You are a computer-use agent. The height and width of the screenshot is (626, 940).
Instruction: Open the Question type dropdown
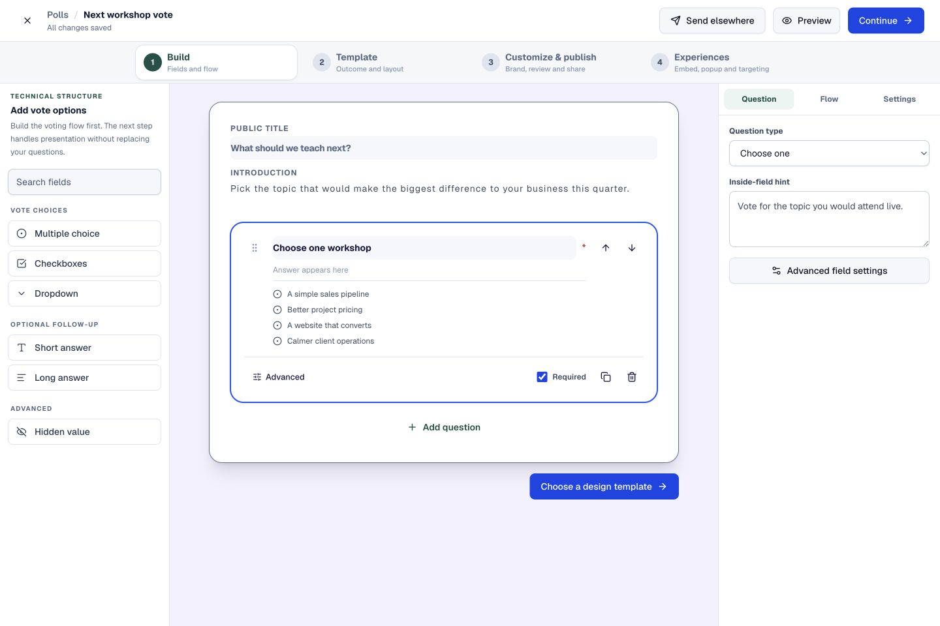click(829, 153)
